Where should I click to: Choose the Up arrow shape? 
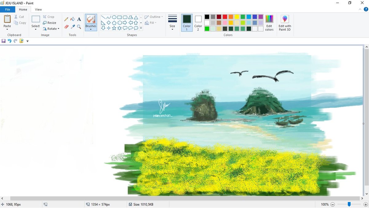point(136,23)
